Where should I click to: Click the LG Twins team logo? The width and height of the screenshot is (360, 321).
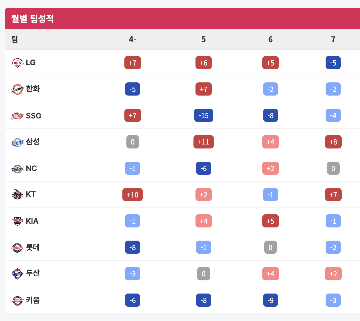click(x=17, y=63)
